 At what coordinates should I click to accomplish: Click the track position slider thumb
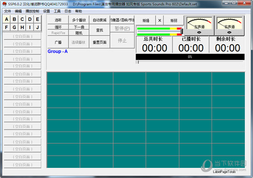tap(138, 62)
